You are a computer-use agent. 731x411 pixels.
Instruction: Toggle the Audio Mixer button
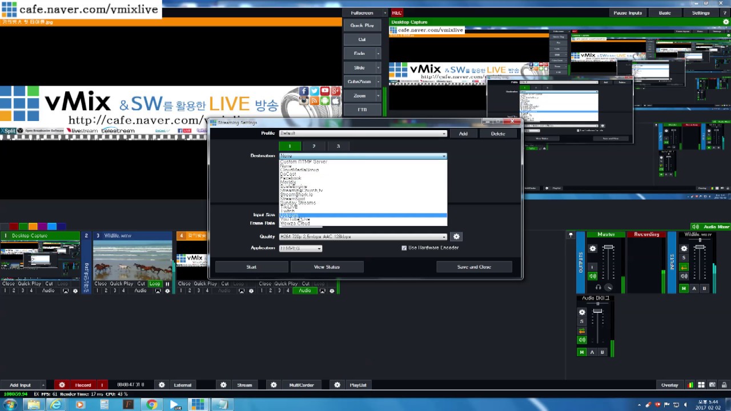710,227
